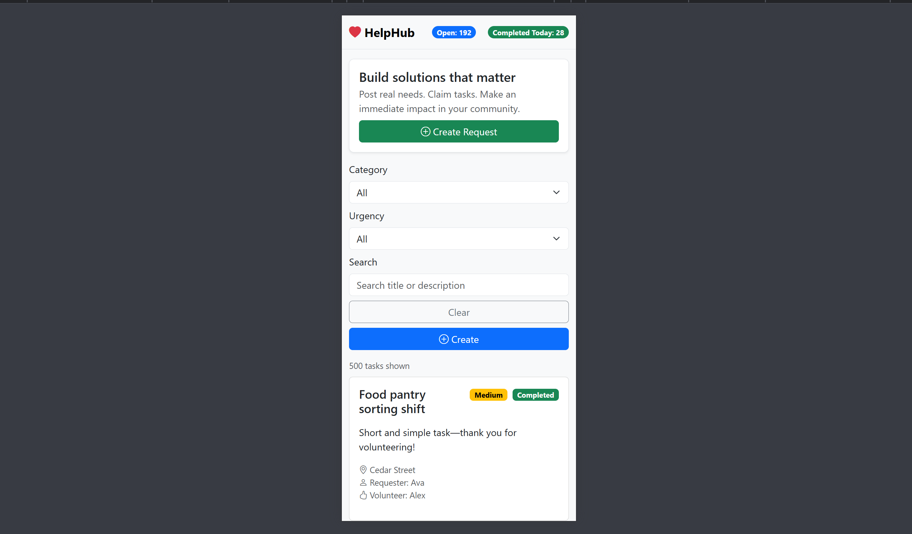Click the chevron arrow of the Category select

556,193
